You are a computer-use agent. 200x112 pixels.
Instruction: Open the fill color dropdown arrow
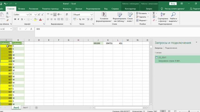coord(37,19)
